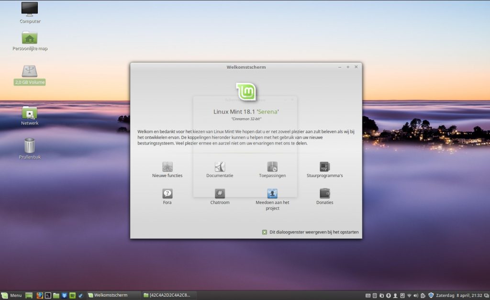Launch Firefox from the panel
The width and height of the screenshot is (490, 300).
point(39,295)
